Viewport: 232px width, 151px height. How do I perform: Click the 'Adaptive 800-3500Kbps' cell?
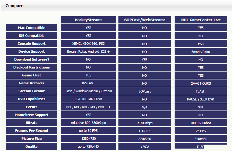coord(88,122)
